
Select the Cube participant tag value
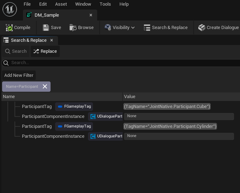coord(167,106)
